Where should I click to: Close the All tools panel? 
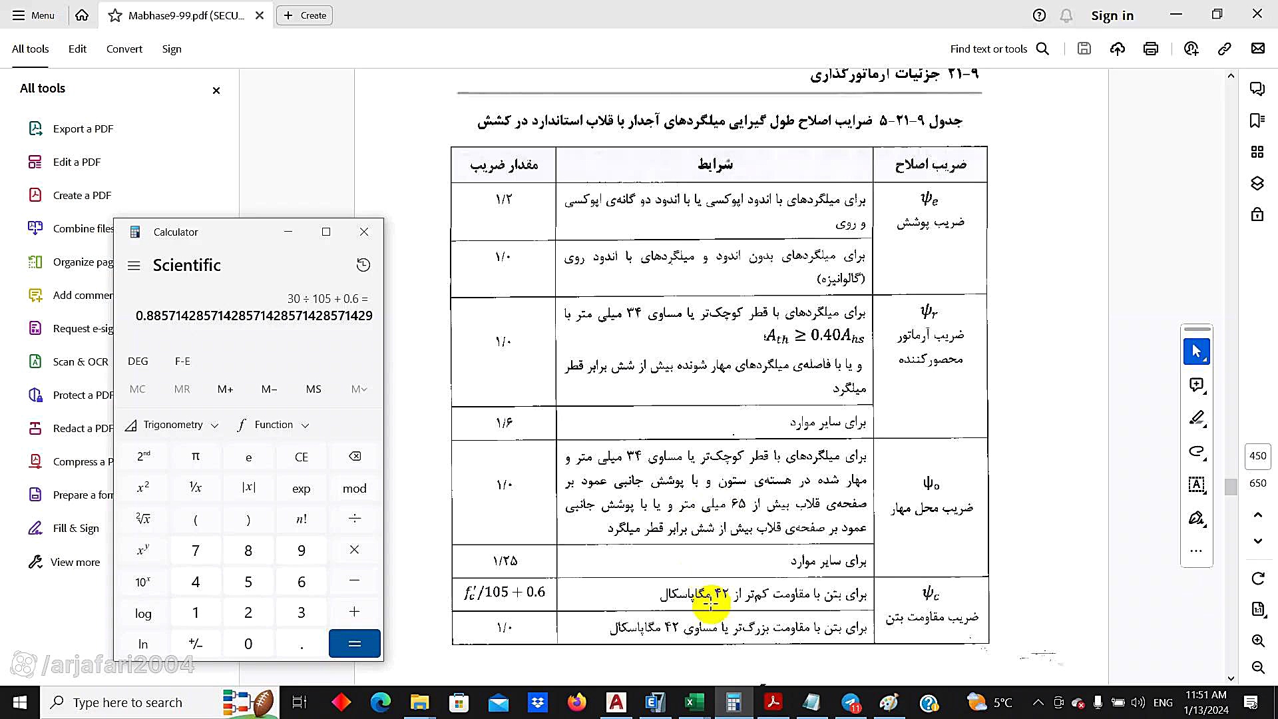pyautogui.click(x=216, y=91)
